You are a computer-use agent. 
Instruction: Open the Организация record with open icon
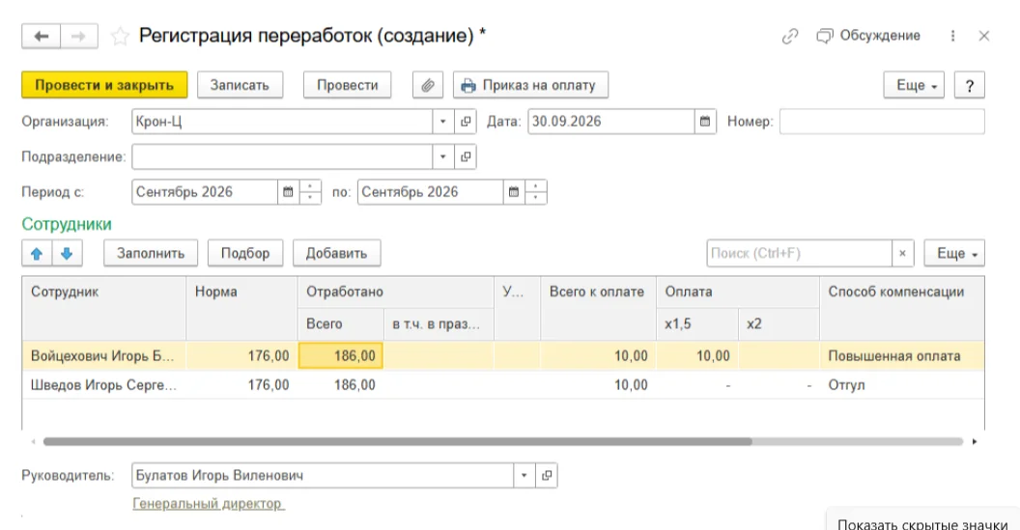coord(466,122)
